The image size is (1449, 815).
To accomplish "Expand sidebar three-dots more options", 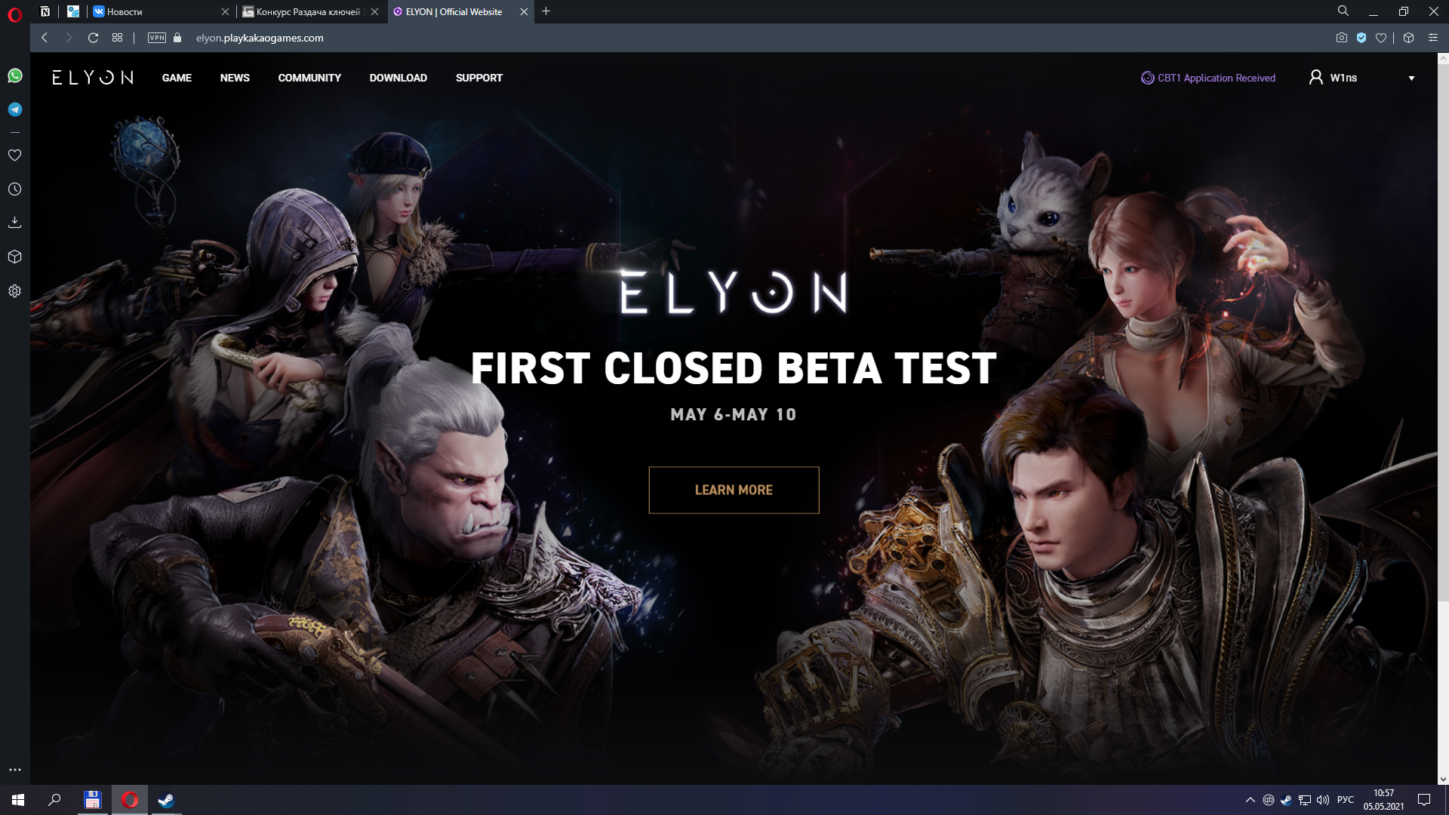I will tap(14, 770).
